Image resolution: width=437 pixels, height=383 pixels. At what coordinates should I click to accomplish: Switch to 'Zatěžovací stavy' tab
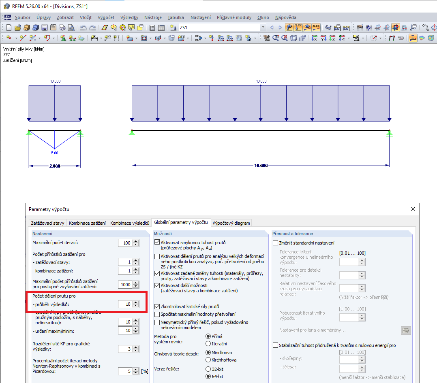(x=48, y=223)
